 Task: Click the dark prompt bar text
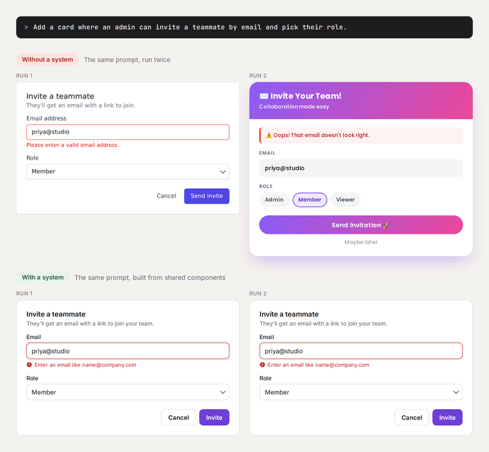(x=190, y=28)
